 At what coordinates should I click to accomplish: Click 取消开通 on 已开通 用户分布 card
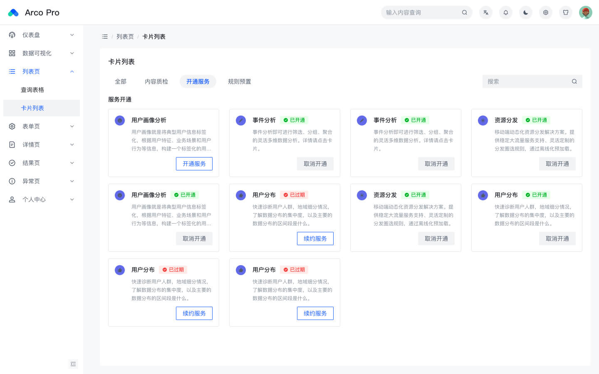tap(557, 239)
